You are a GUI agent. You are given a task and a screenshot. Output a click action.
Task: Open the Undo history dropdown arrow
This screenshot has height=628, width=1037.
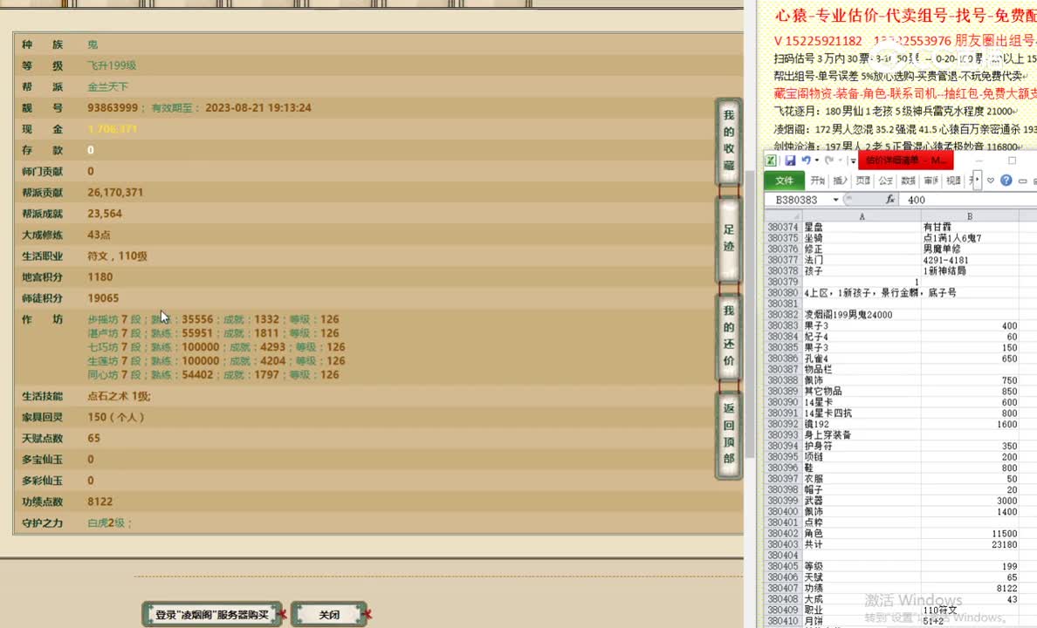pyautogui.click(x=817, y=160)
